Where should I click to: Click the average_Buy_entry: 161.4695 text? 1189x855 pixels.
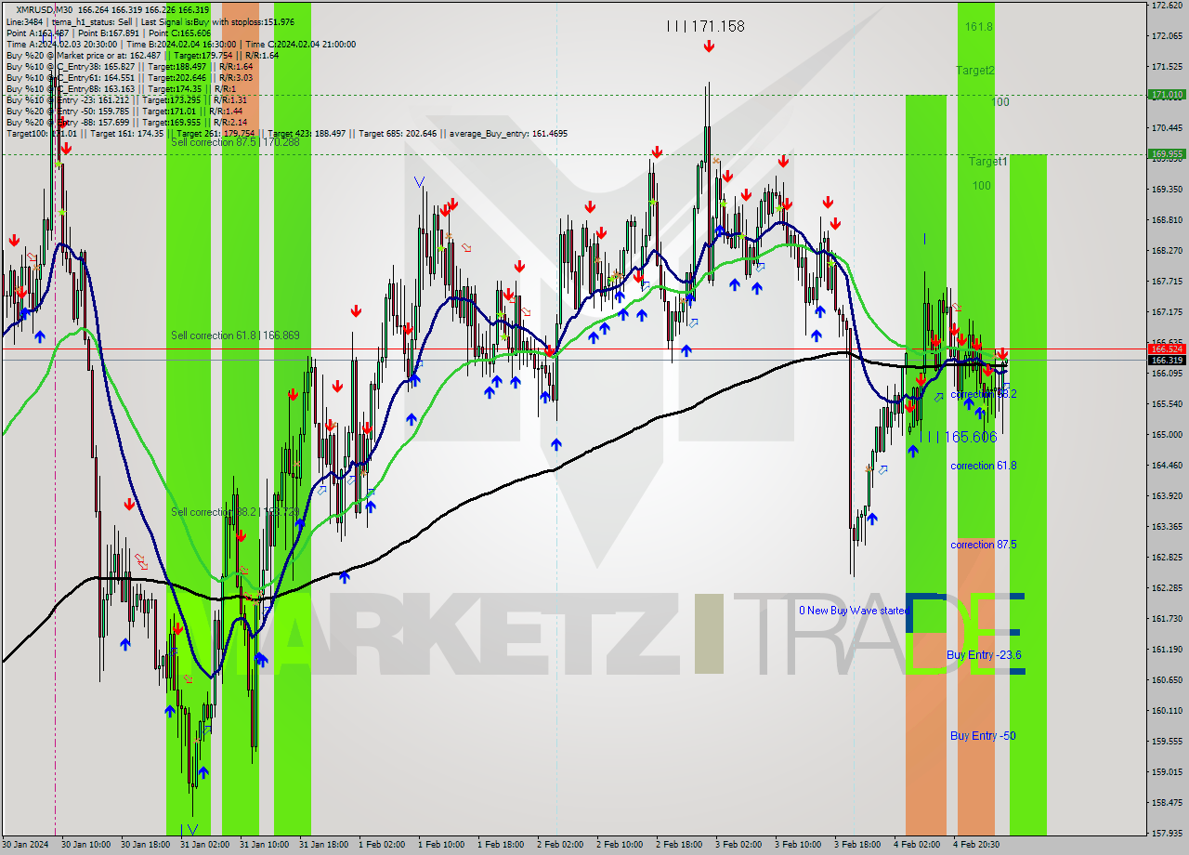pyautogui.click(x=508, y=133)
